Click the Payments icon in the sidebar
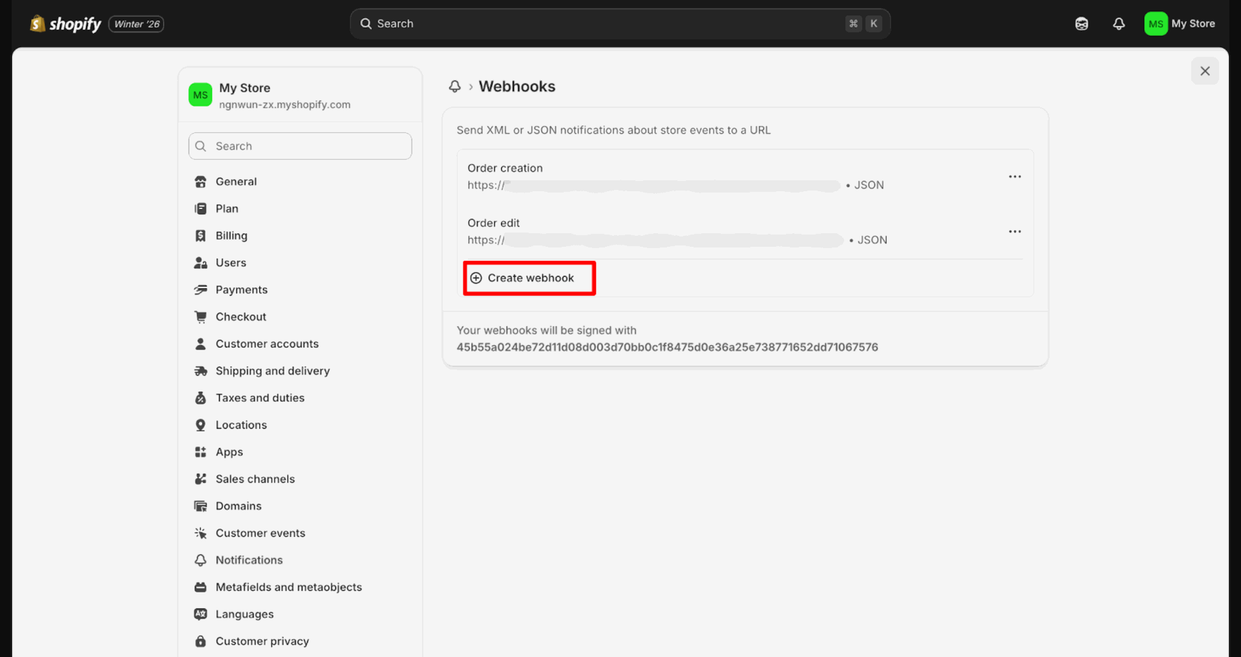 200,290
